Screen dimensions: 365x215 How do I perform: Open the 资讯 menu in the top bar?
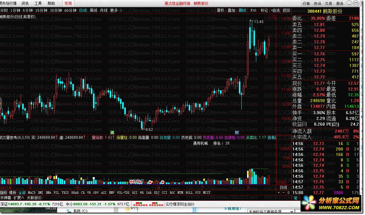point(25,3)
